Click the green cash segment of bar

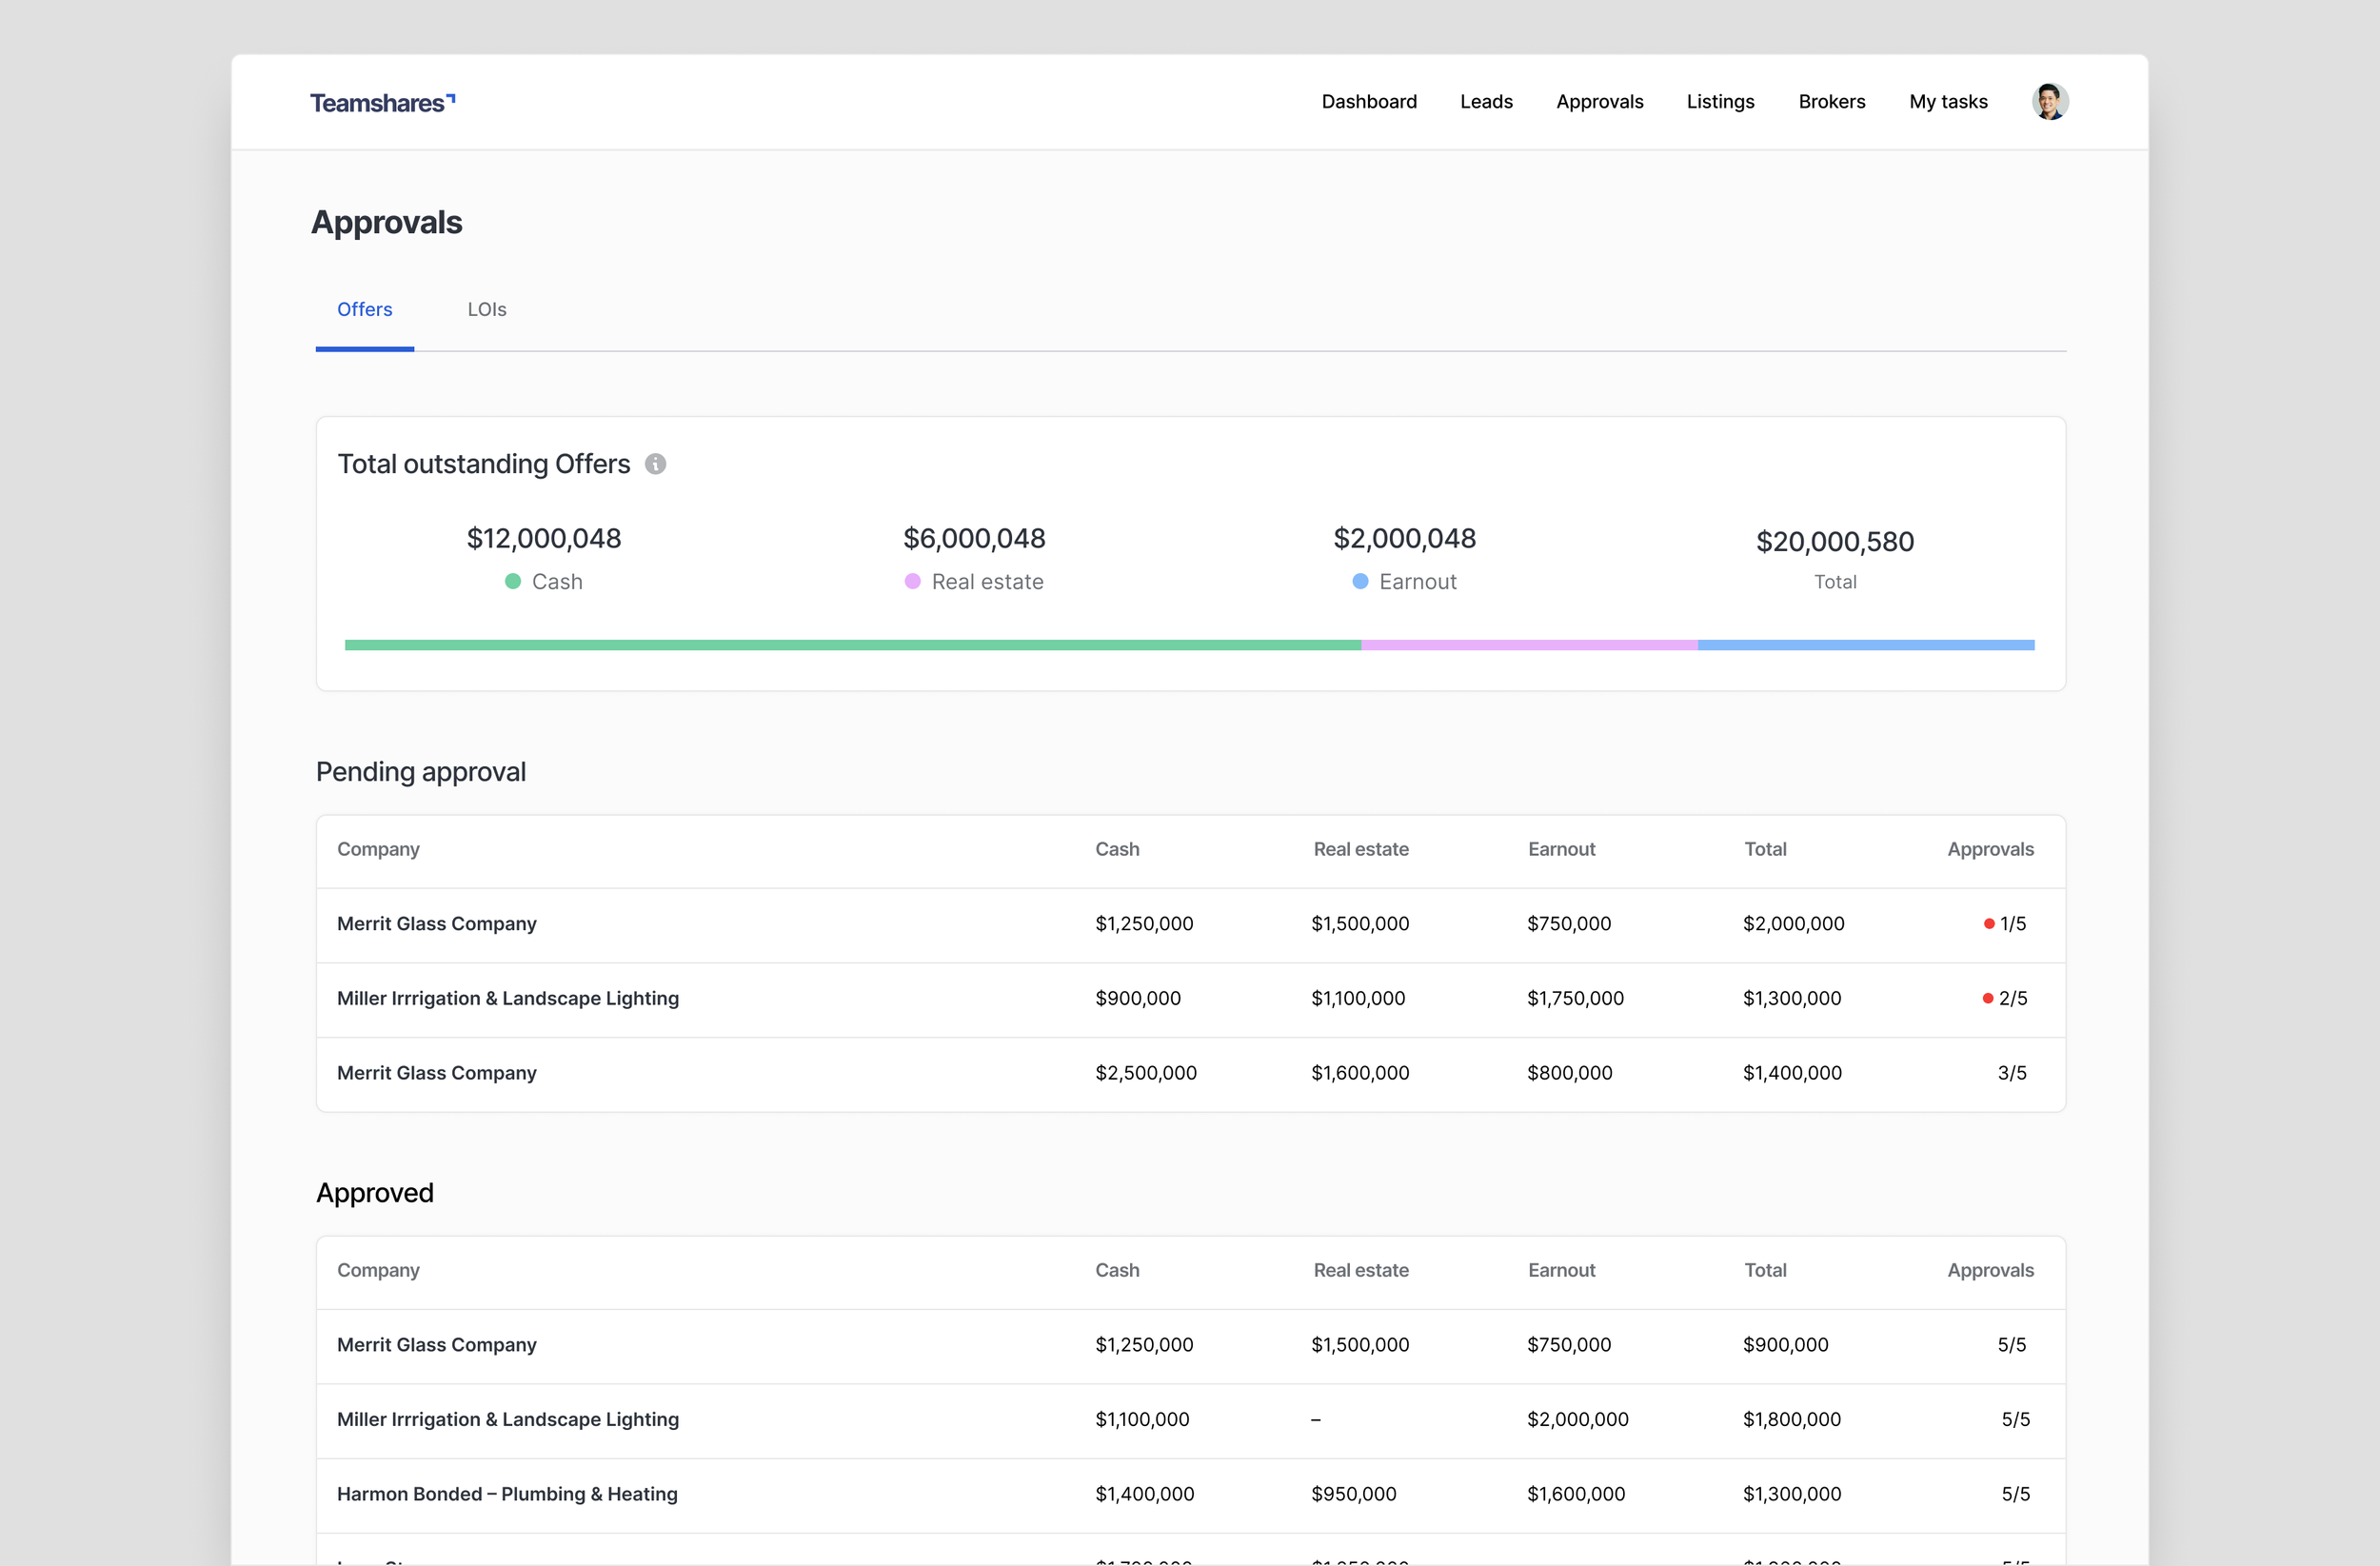(852, 646)
